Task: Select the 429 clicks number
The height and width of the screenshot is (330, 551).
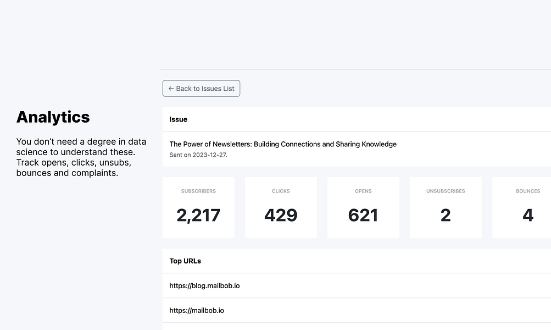Action: tap(281, 215)
